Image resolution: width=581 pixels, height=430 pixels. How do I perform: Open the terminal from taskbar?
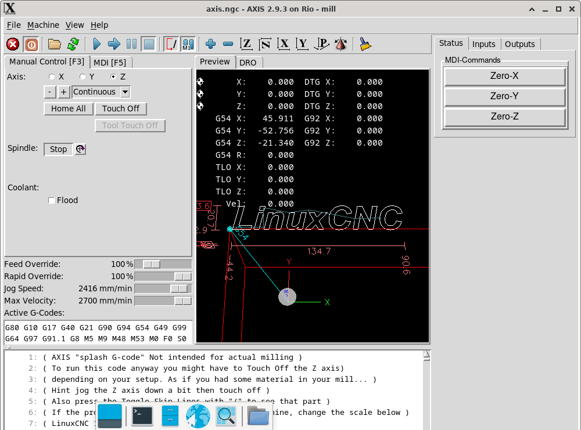[x=142, y=416]
